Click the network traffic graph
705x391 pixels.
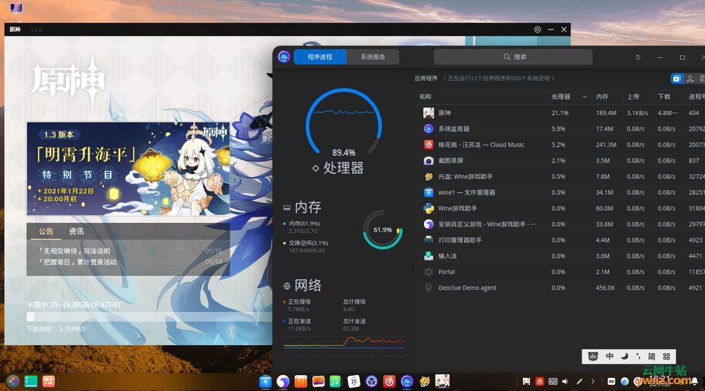(x=345, y=346)
